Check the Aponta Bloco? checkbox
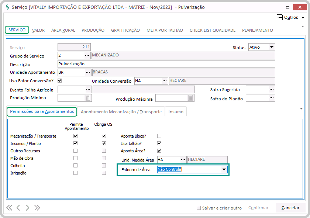This screenshot has width=310, height=218. coord(159,136)
